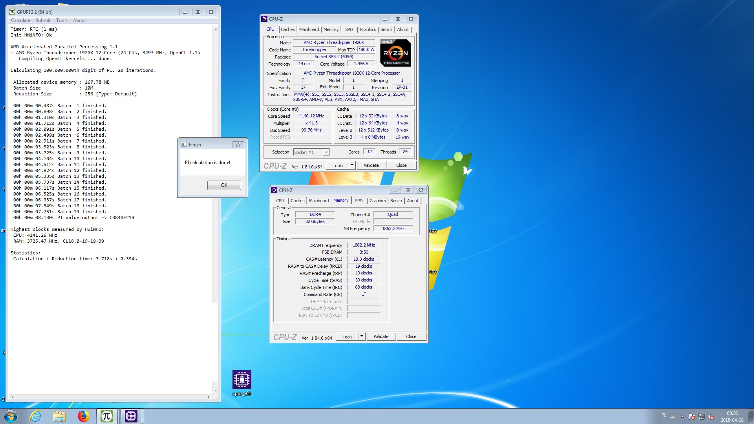This screenshot has height=424, width=754.
Task: Open the Submit menu in GPUPI
Action: 43,20
